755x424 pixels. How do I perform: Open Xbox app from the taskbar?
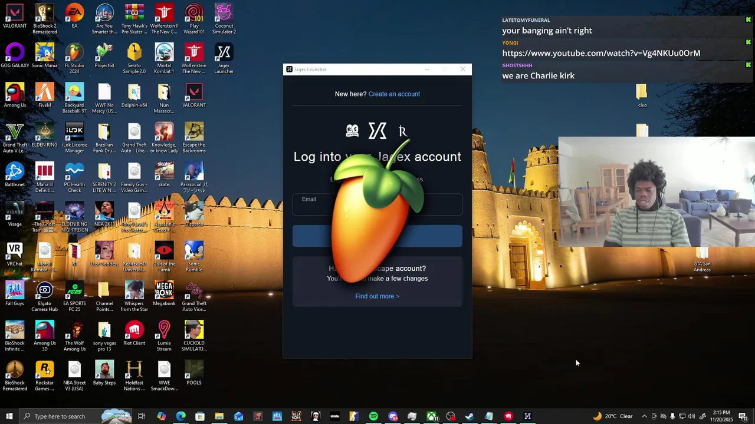[x=432, y=416]
